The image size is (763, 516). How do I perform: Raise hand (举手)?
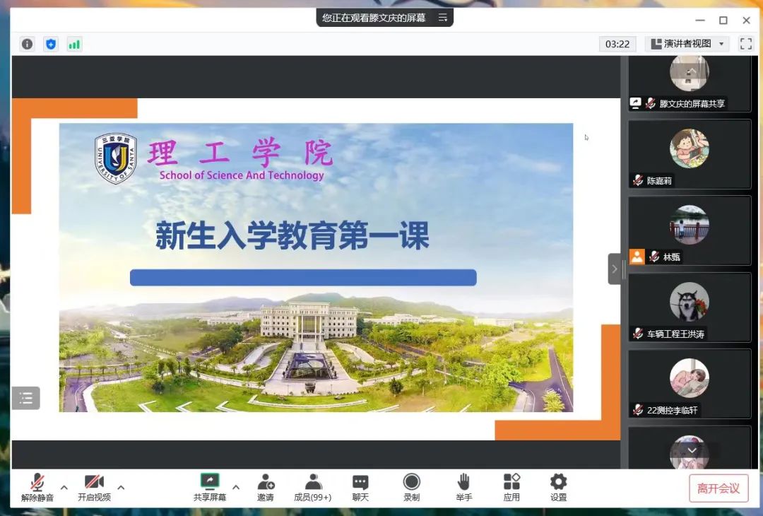[463, 487]
